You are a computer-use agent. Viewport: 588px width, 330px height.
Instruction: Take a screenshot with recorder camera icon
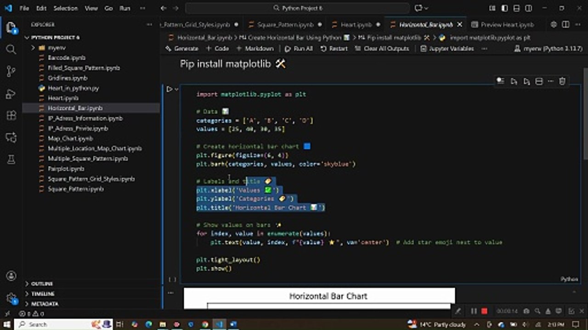click(526, 311)
